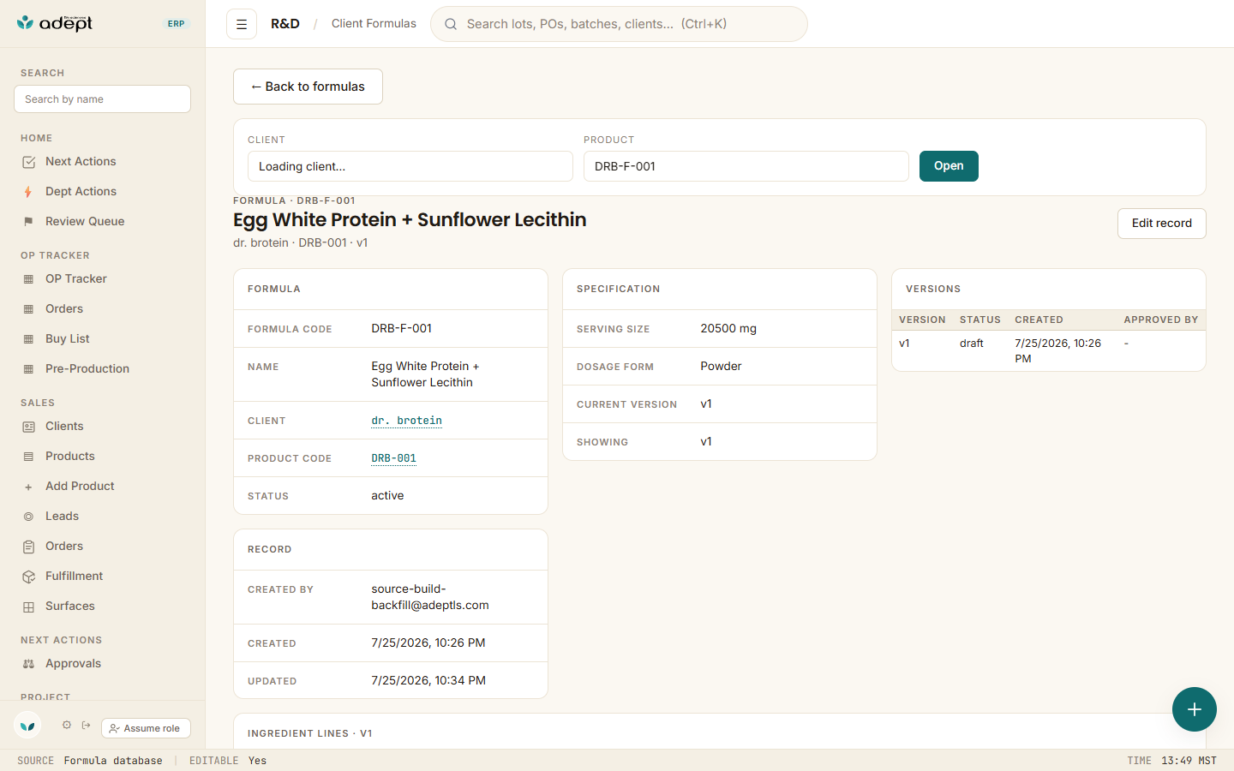Click Formula database in the status bar
Viewport: 1234px width, 771px height.
coord(113,761)
